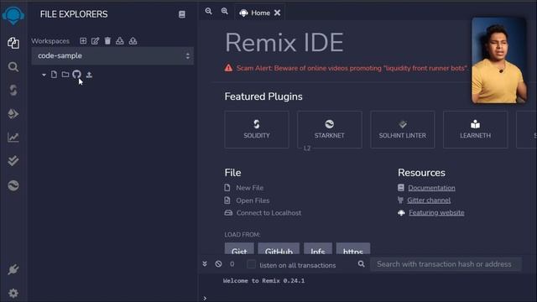The image size is (537, 302).
Task: Click New File link
Action: 250,188
